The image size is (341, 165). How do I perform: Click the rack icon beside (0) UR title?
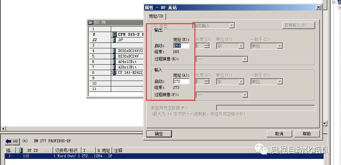coord(90,22)
